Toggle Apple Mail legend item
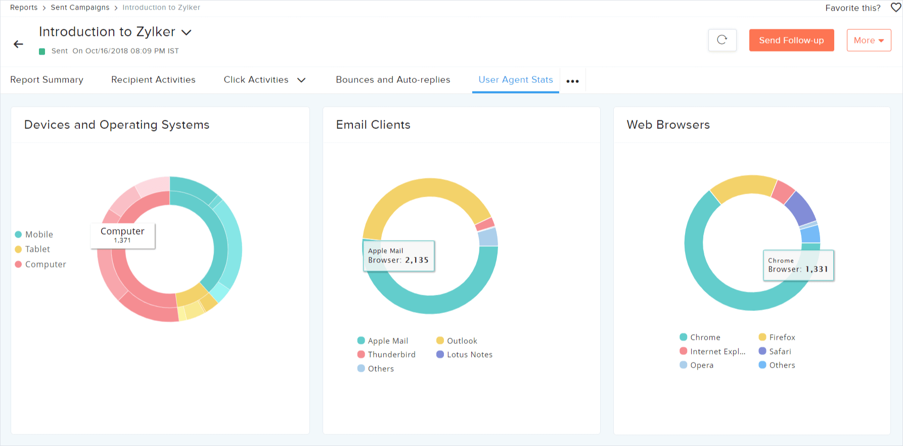This screenshot has width=903, height=446. 382,341
